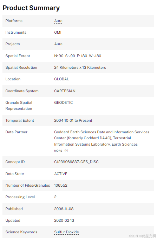Click the Temporal Extent date range
The width and height of the screenshot is (157, 240).
(73, 120)
